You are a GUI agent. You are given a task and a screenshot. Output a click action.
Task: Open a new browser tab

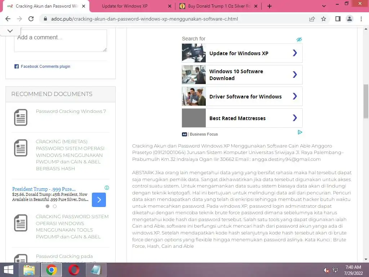(x=270, y=6)
